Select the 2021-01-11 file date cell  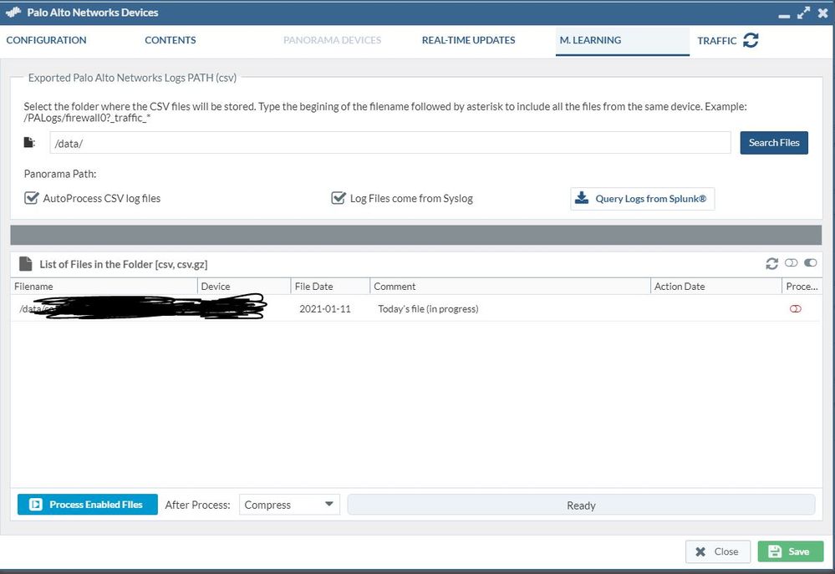(x=325, y=309)
